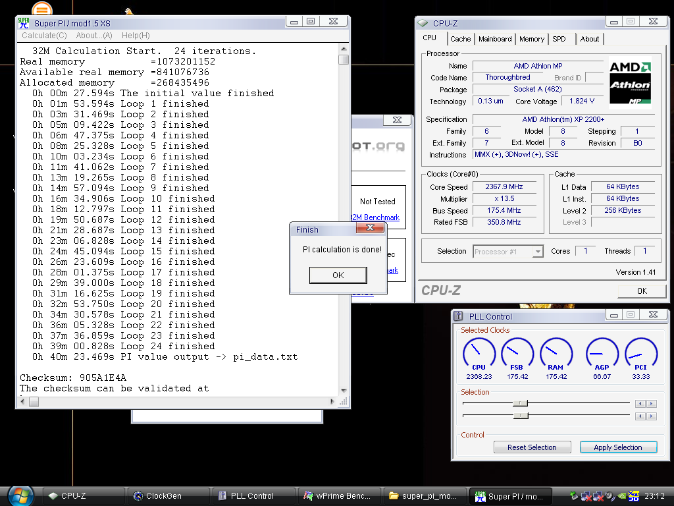
Task: Open the Xear 3D audio tray icon
Action: [x=634, y=496]
